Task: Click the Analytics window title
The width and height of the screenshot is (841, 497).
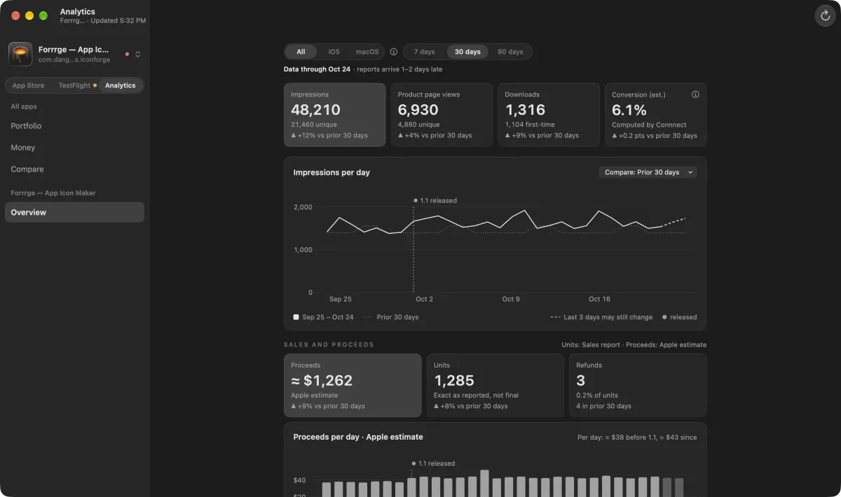Action: (78, 12)
